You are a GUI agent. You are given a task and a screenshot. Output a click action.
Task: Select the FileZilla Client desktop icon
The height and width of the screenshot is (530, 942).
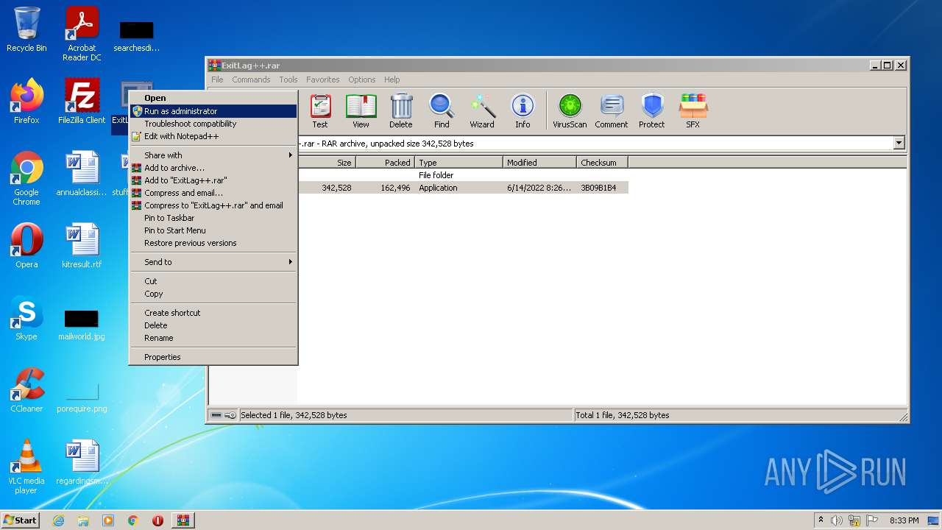82,102
